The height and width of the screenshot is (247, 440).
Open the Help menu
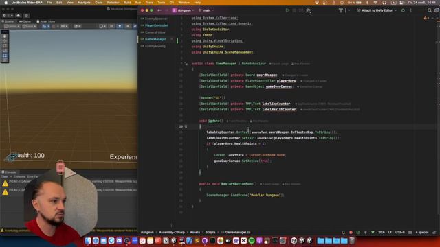pyautogui.click(x=197, y=3)
